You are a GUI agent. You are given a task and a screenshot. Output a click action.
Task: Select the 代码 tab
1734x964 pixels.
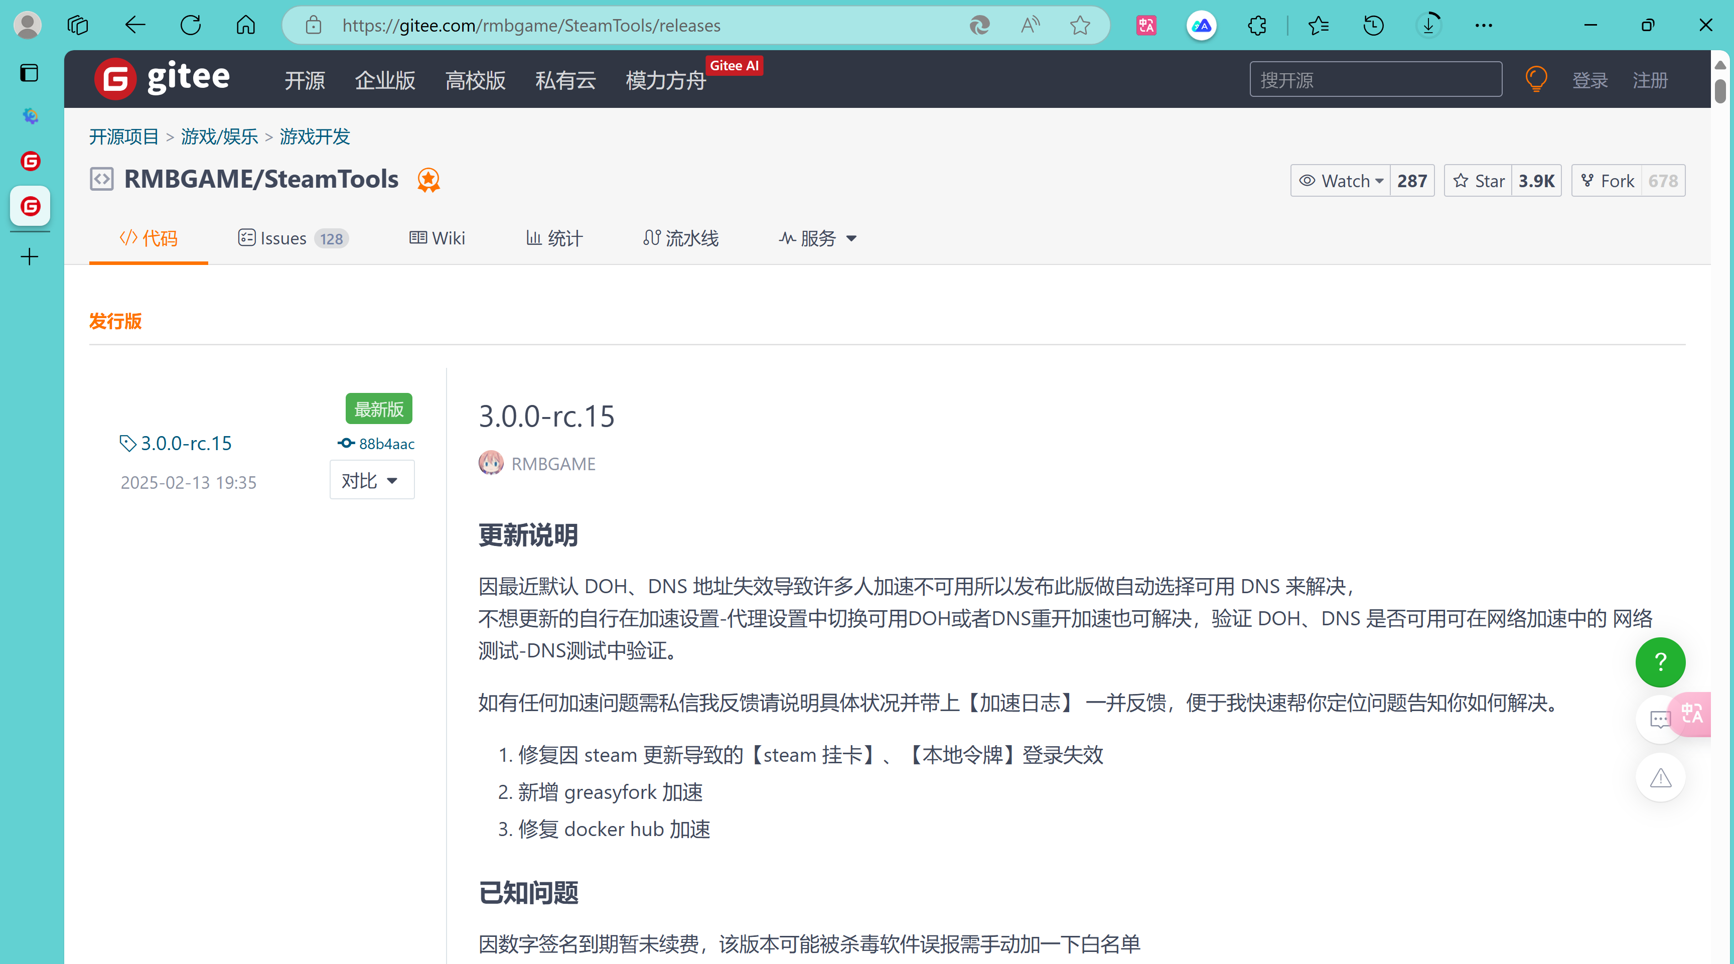click(x=148, y=238)
